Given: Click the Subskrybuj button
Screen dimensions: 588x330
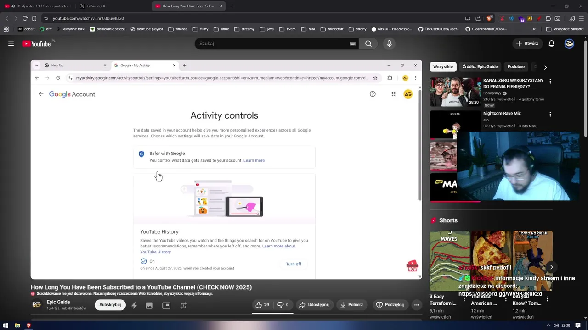Looking at the screenshot, I should coord(110,305).
